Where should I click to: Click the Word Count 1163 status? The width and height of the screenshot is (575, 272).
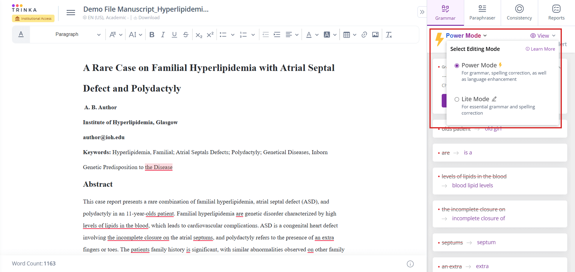click(x=34, y=264)
